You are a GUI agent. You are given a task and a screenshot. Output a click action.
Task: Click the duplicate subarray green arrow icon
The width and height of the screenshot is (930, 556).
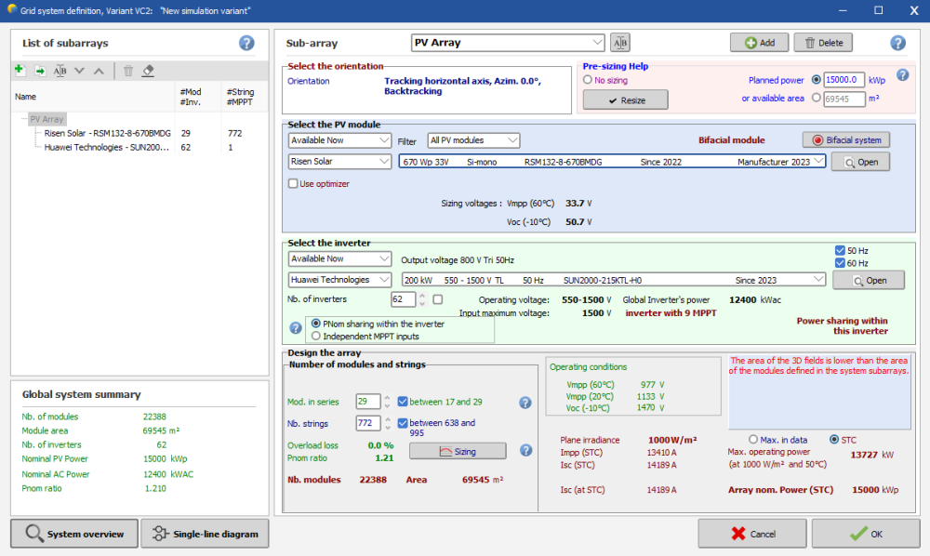pos(40,71)
